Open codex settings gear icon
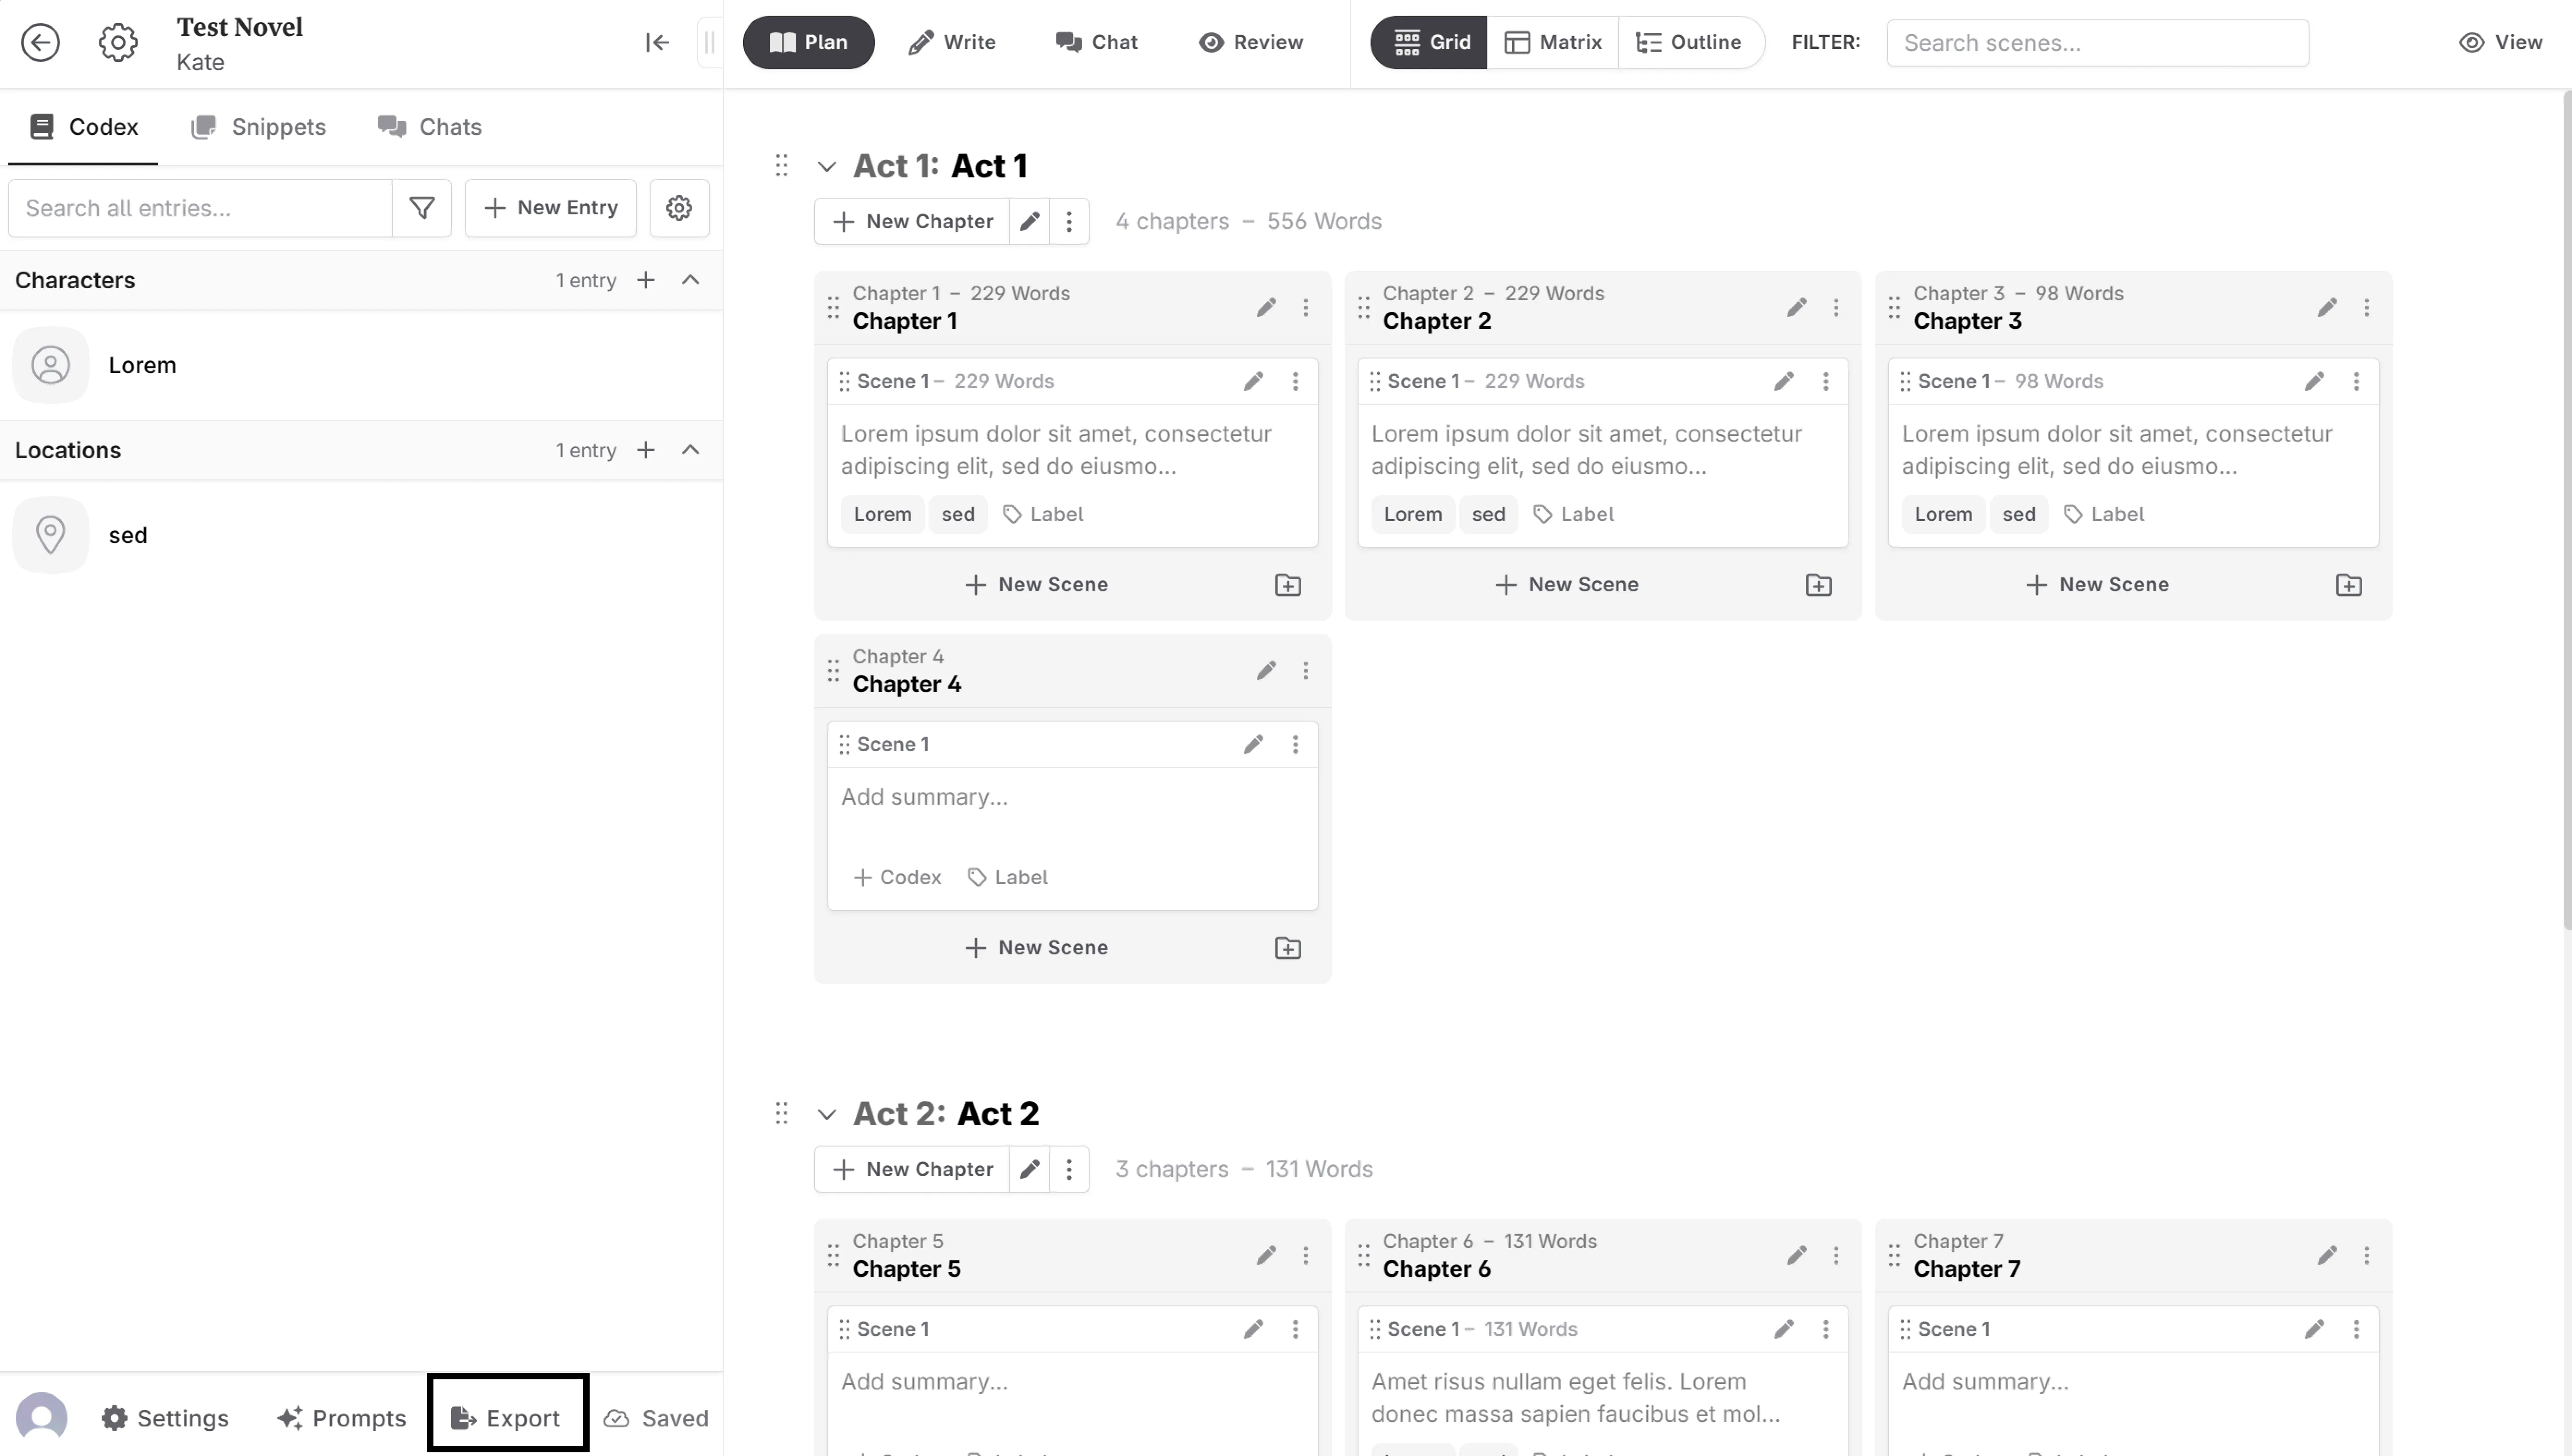The image size is (2572, 1456). pyautogui.click(x=679, y=208)
